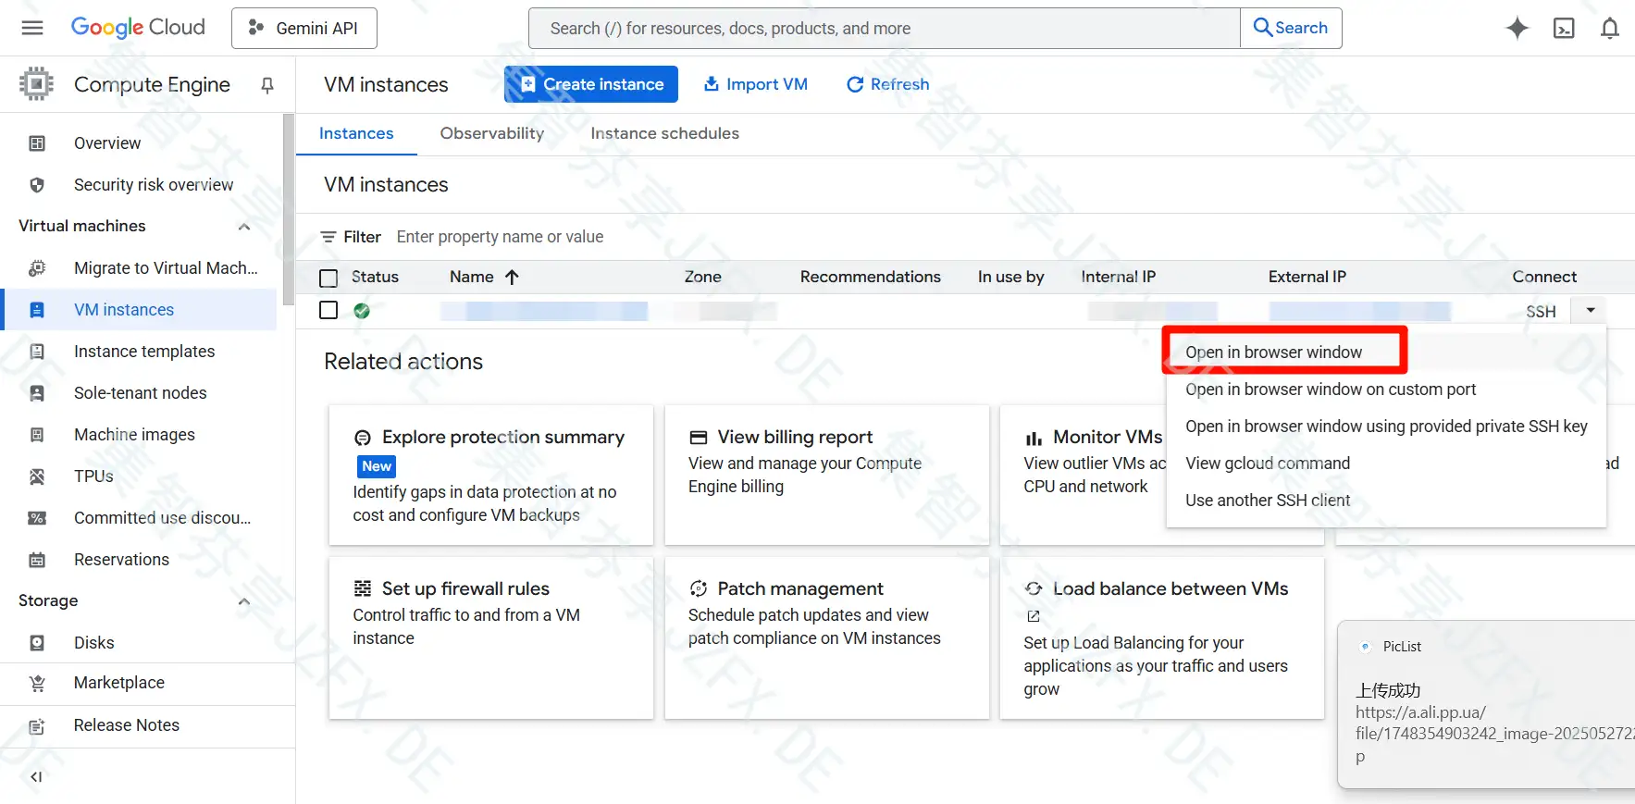Open Gemini AI assistant sparkle icon

1517,29
